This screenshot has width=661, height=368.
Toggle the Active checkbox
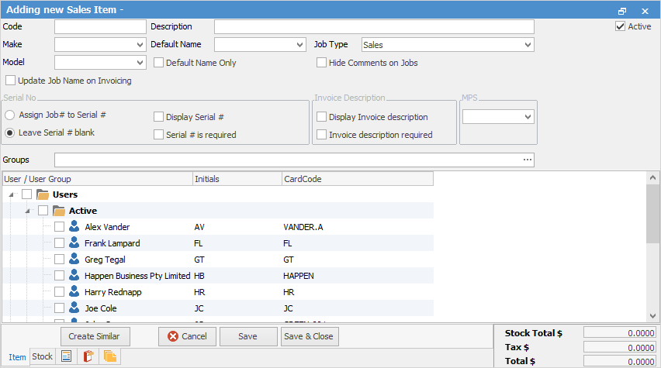620,26
